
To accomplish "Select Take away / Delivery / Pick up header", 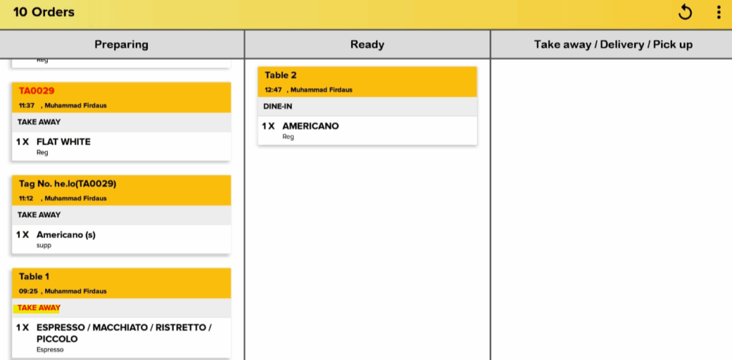I will coord(613,44).
